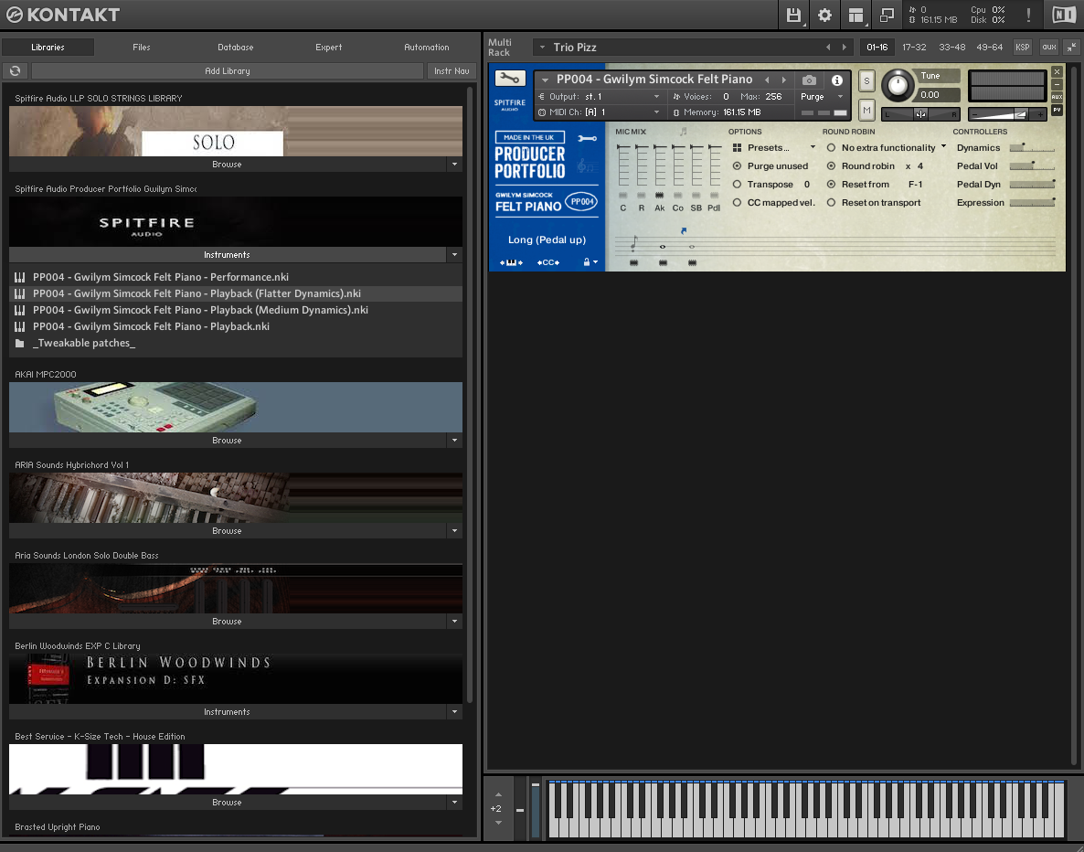Click the Instr Nav button

pos(452,70)
